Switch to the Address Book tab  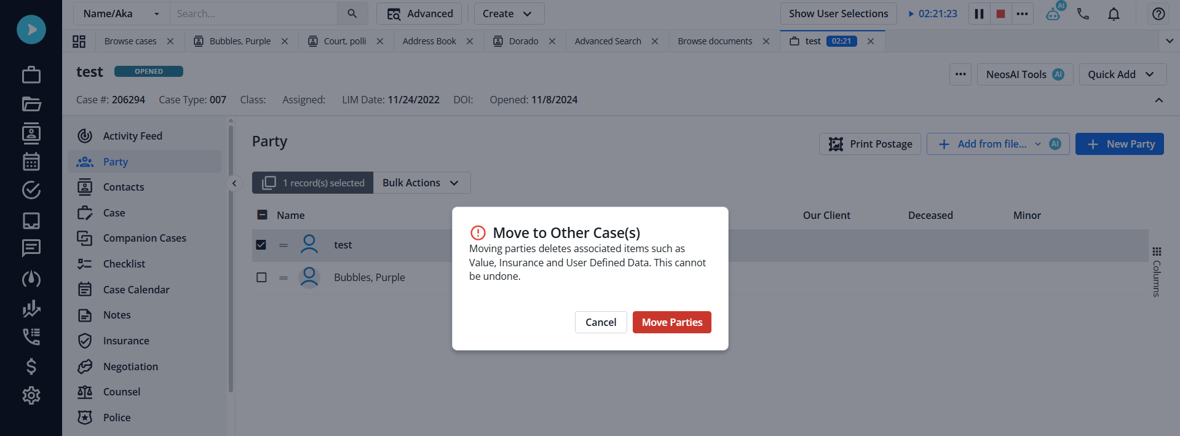click(429, 41)
